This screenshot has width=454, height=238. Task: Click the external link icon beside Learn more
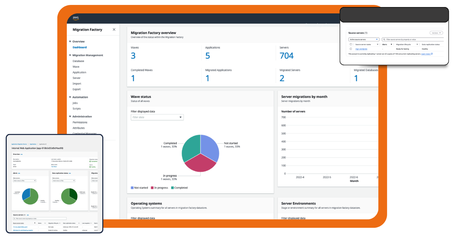432,54
